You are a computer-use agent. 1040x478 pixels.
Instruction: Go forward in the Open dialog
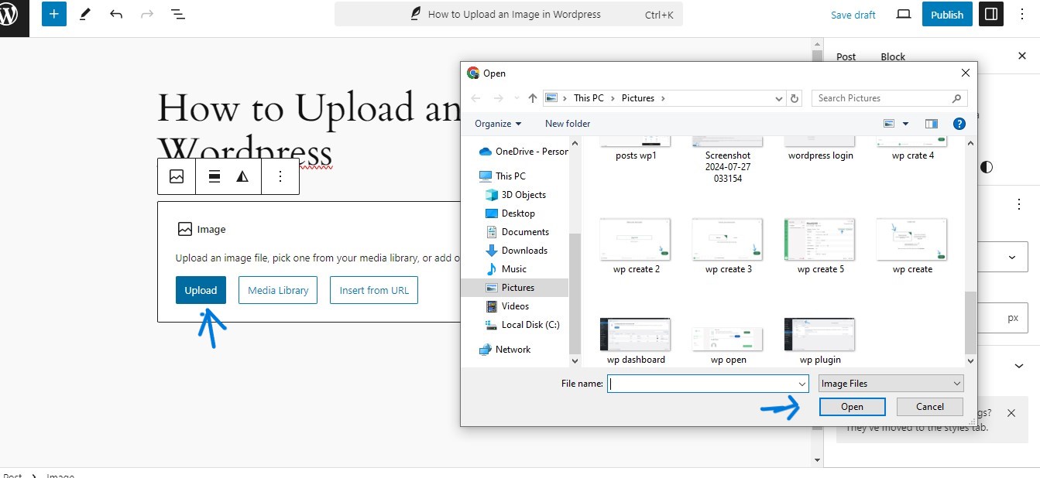[499, 98]
